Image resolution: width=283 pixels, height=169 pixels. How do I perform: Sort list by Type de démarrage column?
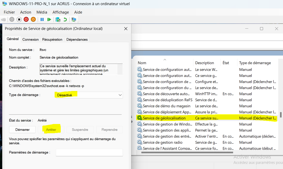pyautogui.click(x=255, y=63)
